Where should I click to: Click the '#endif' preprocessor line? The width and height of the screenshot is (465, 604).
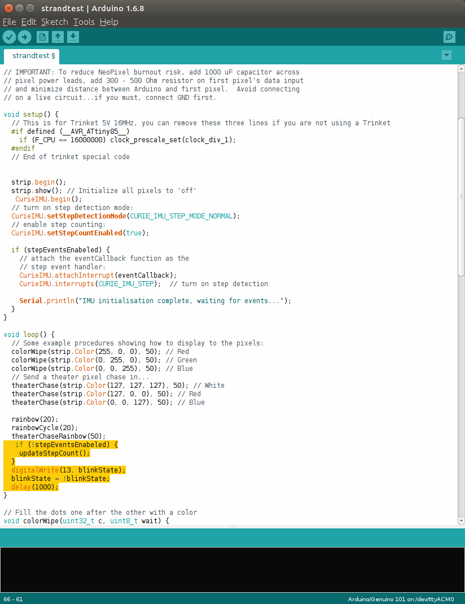[x=23, y=148]
